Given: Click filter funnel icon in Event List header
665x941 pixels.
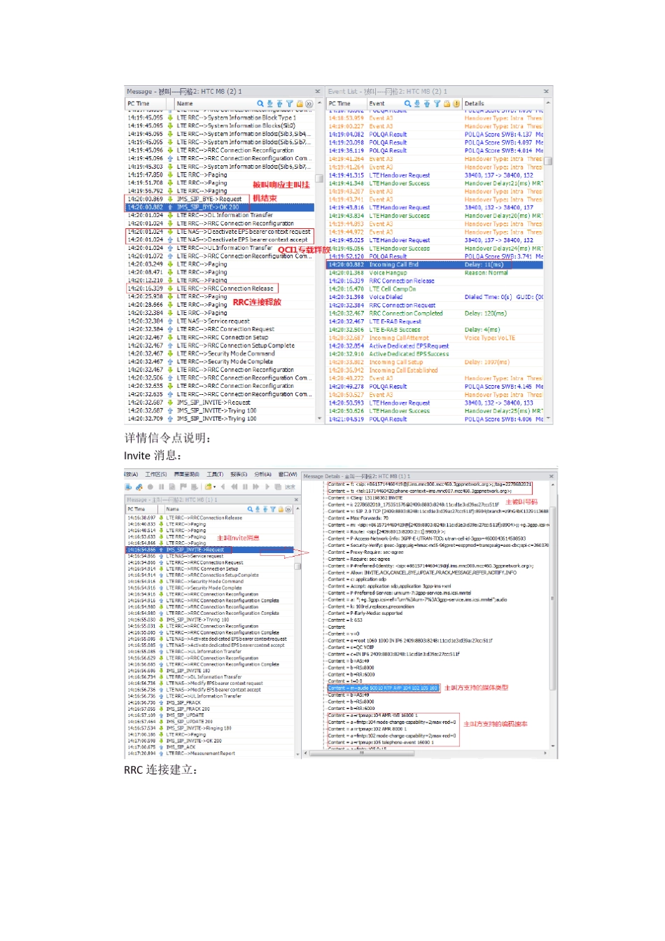Looking at the screenshot, I should (x=437, y=103).
